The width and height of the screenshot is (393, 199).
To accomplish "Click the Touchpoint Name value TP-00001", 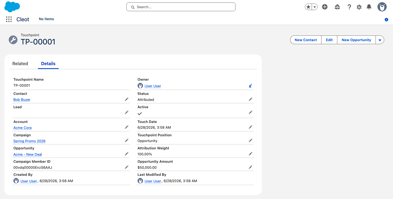I will click(x=22, y=85).
